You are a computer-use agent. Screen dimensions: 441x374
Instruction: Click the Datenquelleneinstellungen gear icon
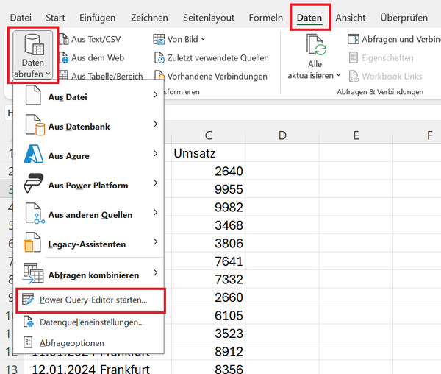click(29, 322)
